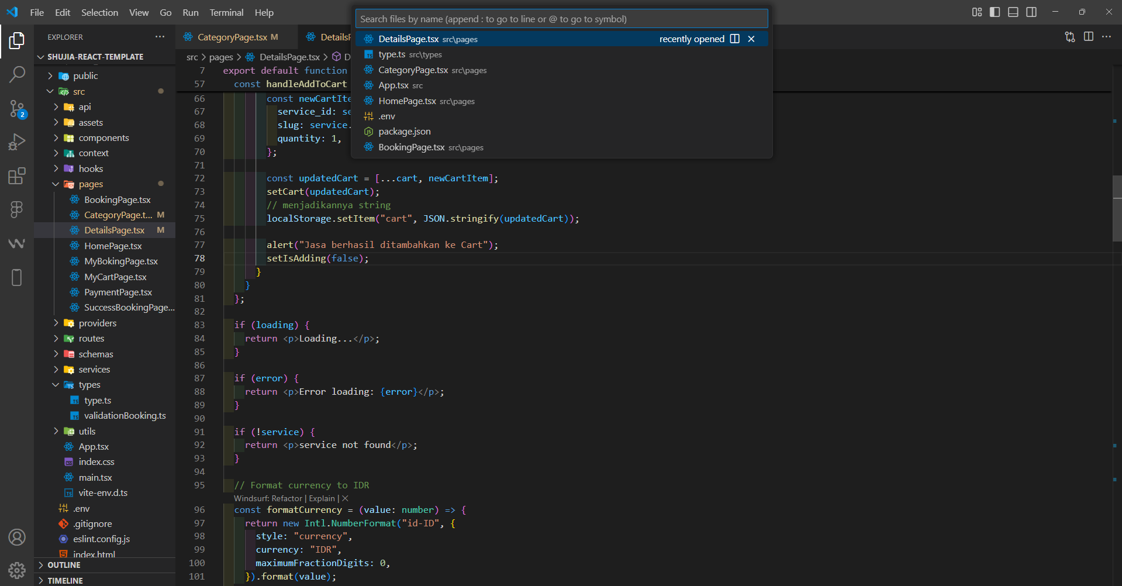Click split editor right icon in editor toolbar
The height and width of the screenshot is (586, 1122).
(1089, 37)
